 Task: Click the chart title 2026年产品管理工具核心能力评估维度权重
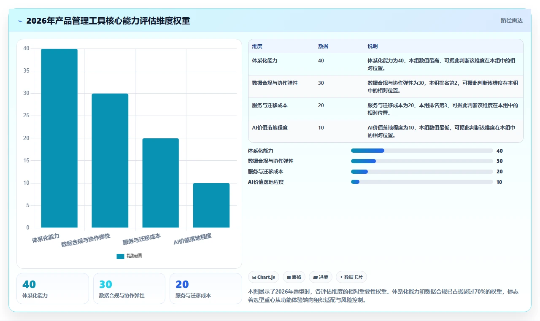108,21
